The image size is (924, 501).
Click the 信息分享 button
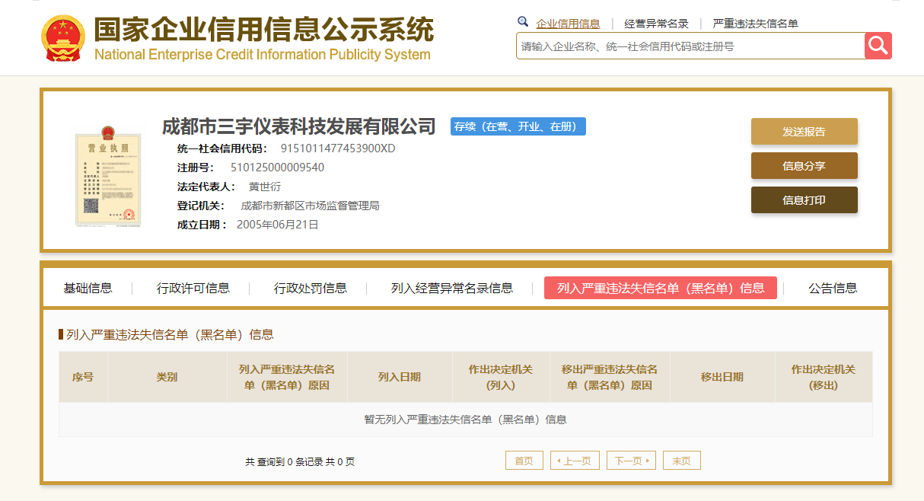pyautogui.click(x=804, y=165)
